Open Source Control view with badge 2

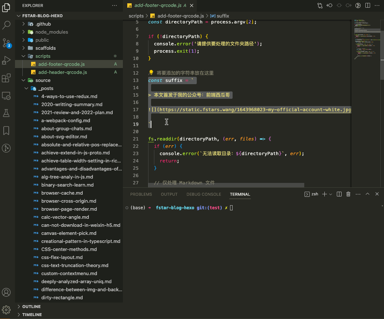(6, 43)
